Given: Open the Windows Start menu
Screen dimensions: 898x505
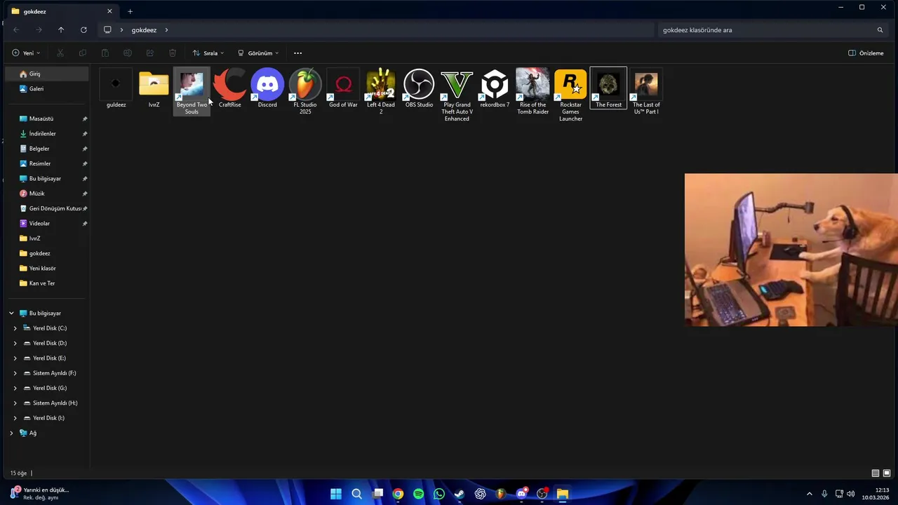Looking at the screenshot, I should (x=336, y=494).
